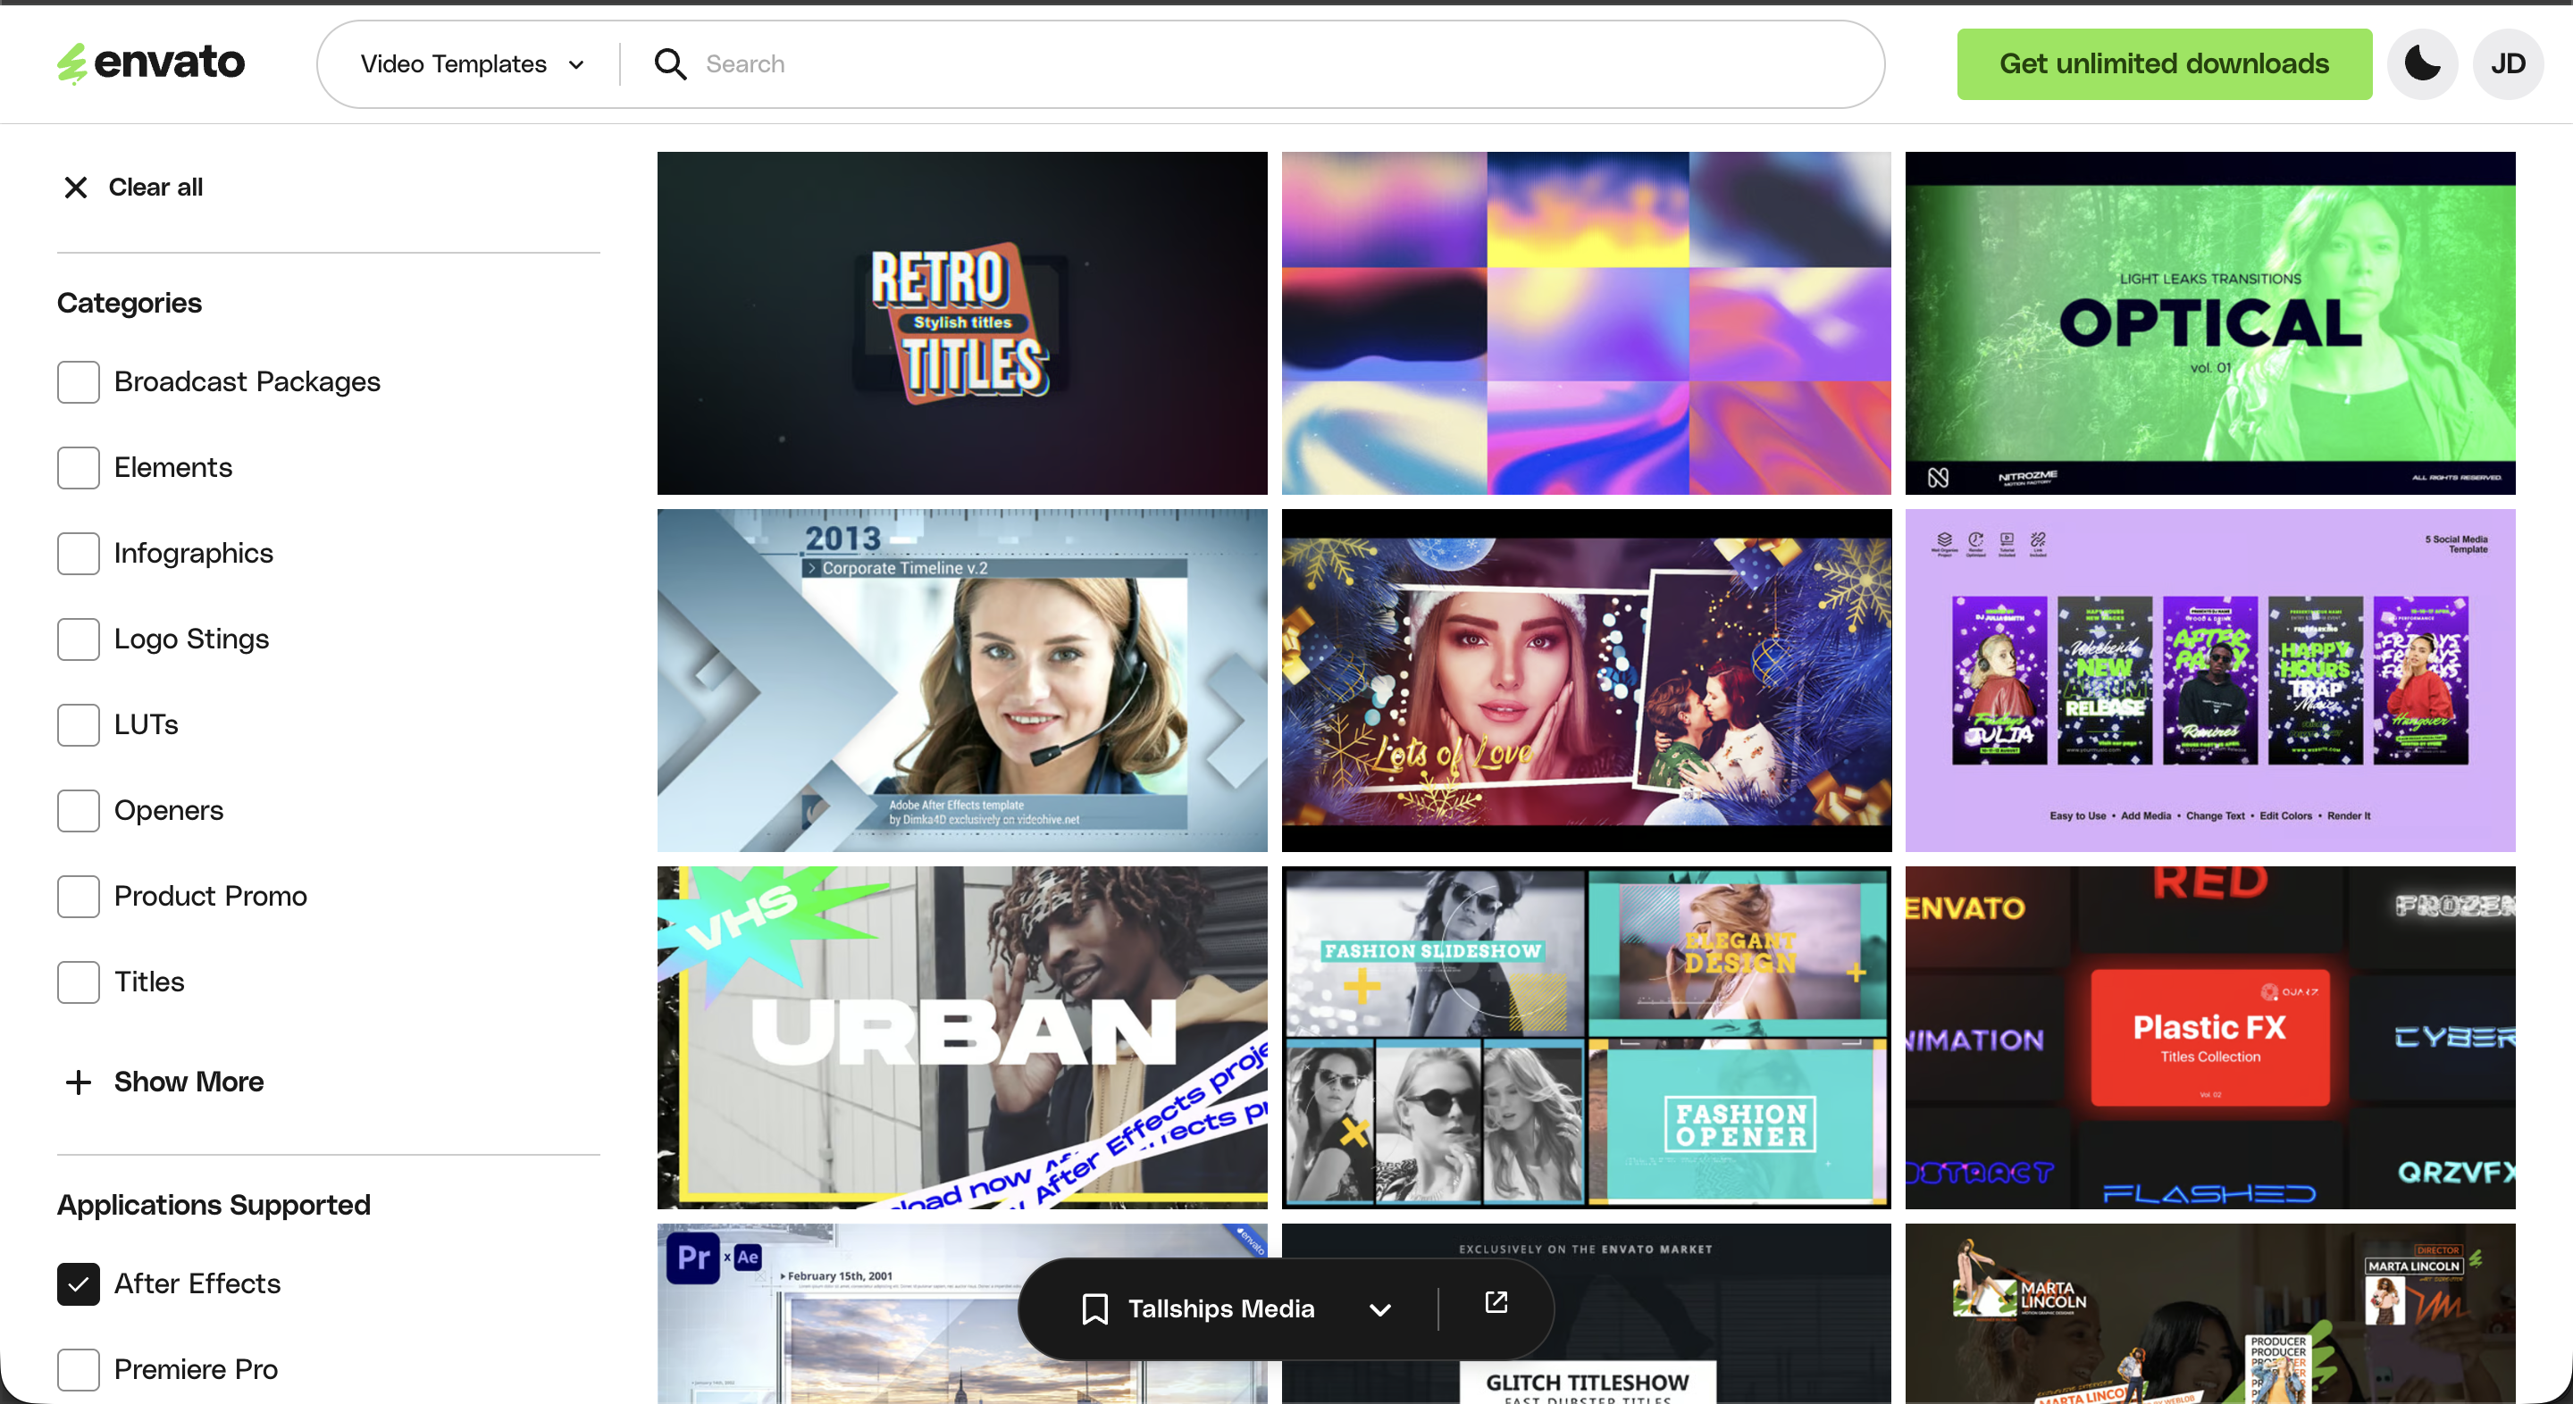The width and height of the screenshot is (2573, 1404).
Task: Open the external link icon in the floating bar
Action: coord(1496,1302)
